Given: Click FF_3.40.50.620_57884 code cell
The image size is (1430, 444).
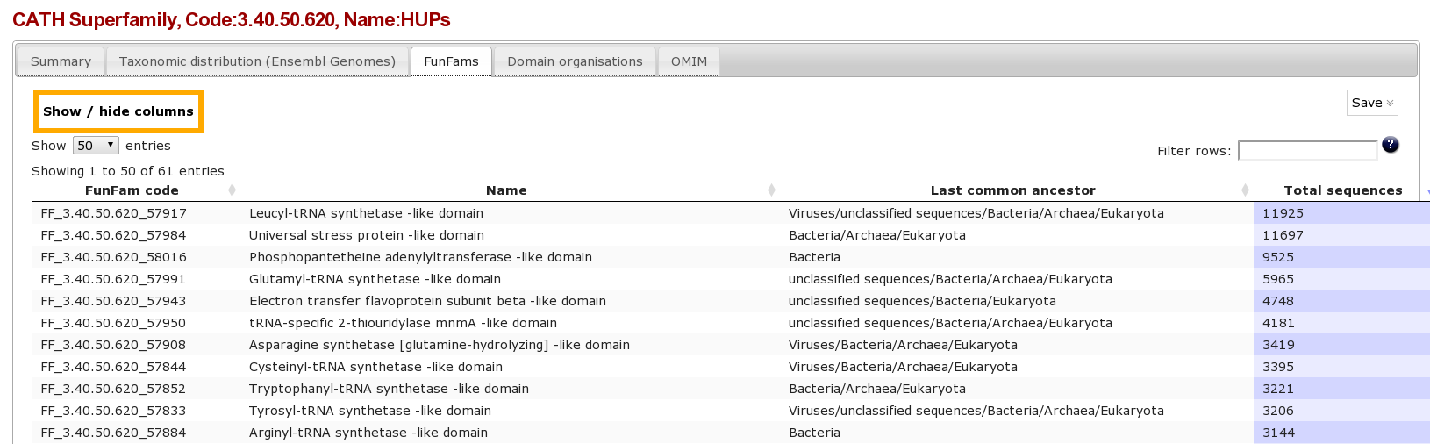Looking at the screenshot, I should pyautogui.click(x=113, y=433).
